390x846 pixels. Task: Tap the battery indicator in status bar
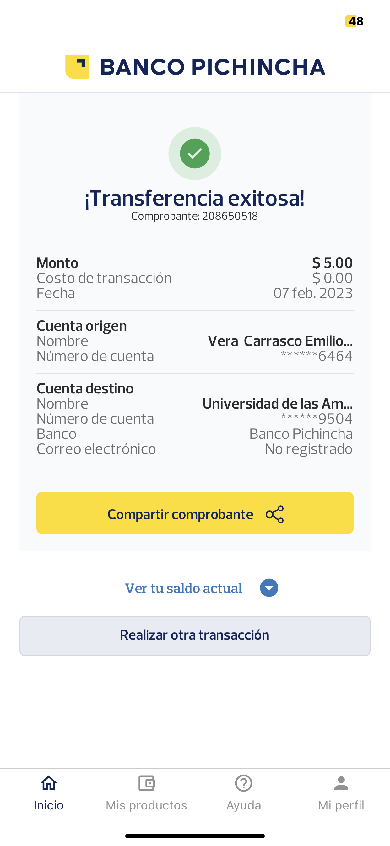click(354, 21)
